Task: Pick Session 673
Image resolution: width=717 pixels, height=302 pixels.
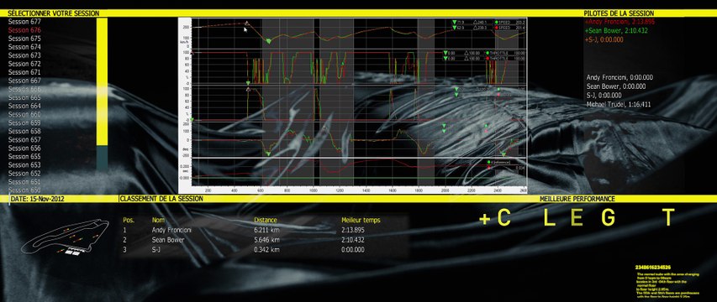Action: [24, 55]
